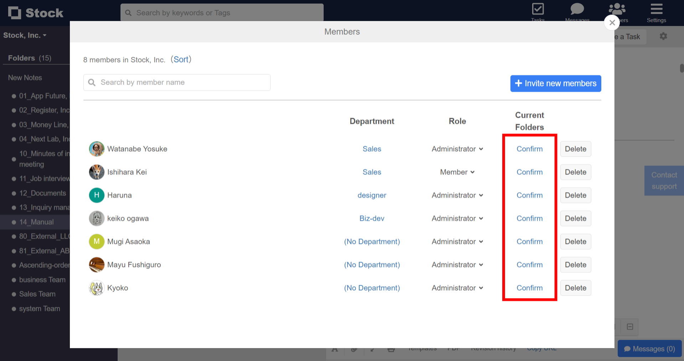The width and height of the screenshot is (684, 361).
Task: Select the 12_Documents folder
Action: point(42,193)
